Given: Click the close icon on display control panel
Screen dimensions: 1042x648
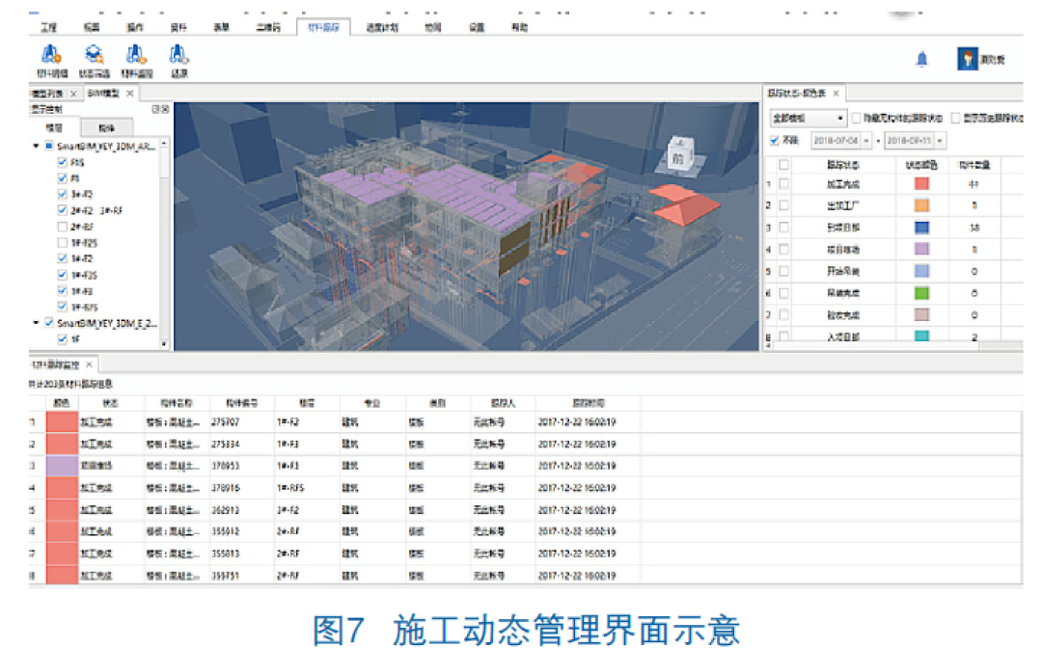Looking at the screenshot, I should click(165, 109).
